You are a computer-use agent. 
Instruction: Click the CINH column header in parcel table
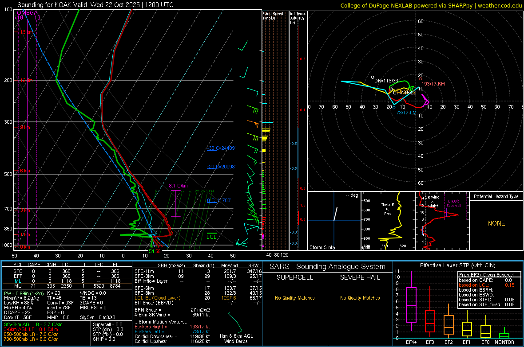pyautogui.click(x=50, y=265)
